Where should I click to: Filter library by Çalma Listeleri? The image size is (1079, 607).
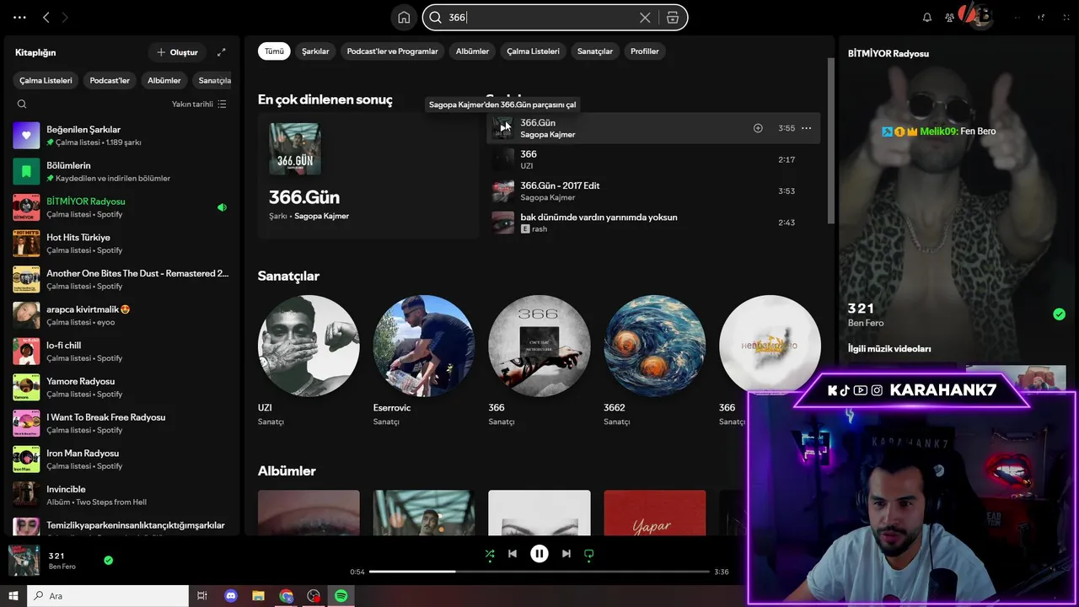pos(46,81)
